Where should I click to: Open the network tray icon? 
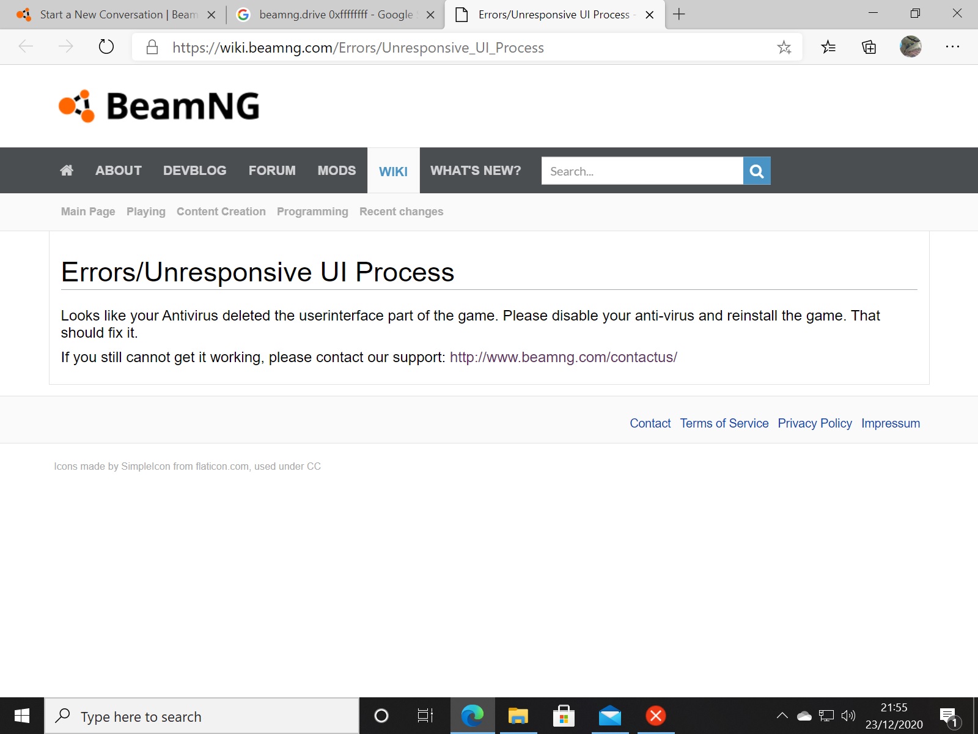point(826,716)
